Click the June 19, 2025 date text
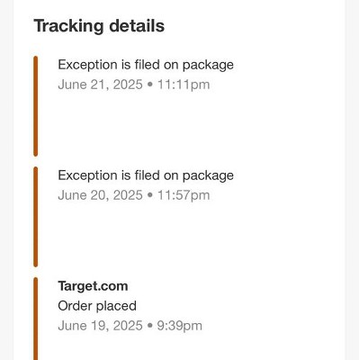 100,326
